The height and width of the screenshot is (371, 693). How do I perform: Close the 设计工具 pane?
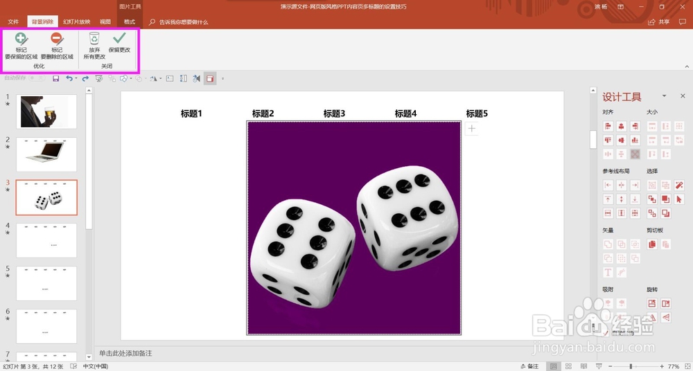pyautogui.click(x=683, y=96)
